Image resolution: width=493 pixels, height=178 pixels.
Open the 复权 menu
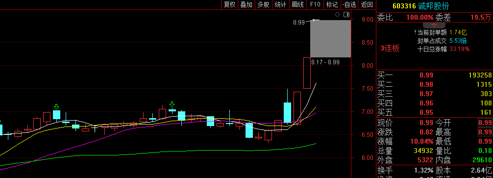(x=229, y=4)
